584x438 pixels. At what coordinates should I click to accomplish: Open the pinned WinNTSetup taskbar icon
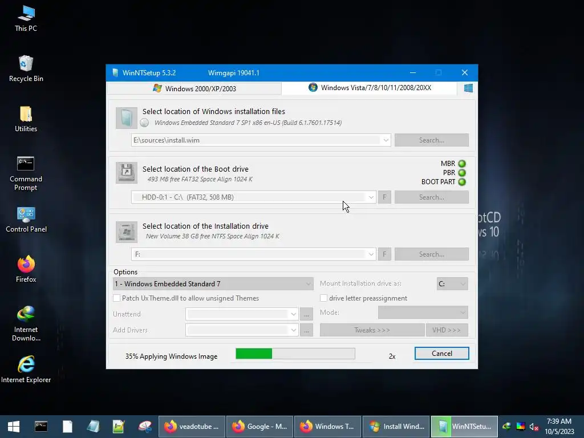pyautogui.click(x=93, y=427)
